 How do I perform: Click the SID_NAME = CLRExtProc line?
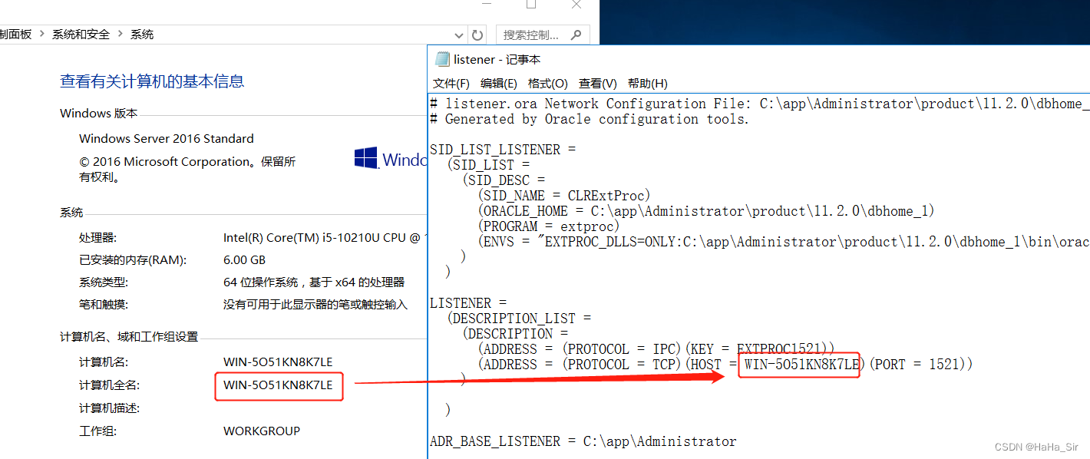(564, 196)
